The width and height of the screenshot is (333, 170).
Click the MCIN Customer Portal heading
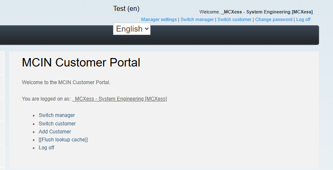coord(81,63)
